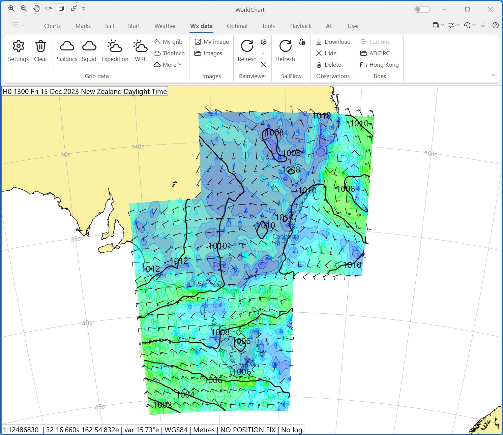Open the Playback tab
Screen dimensions: 503x435
pyautogui.click(x=300, y=26)
